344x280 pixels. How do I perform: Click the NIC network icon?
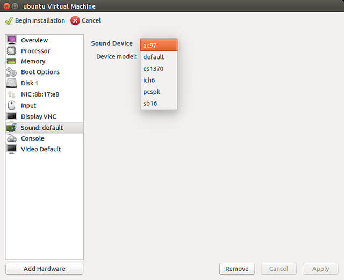click(x=11, y=94)
